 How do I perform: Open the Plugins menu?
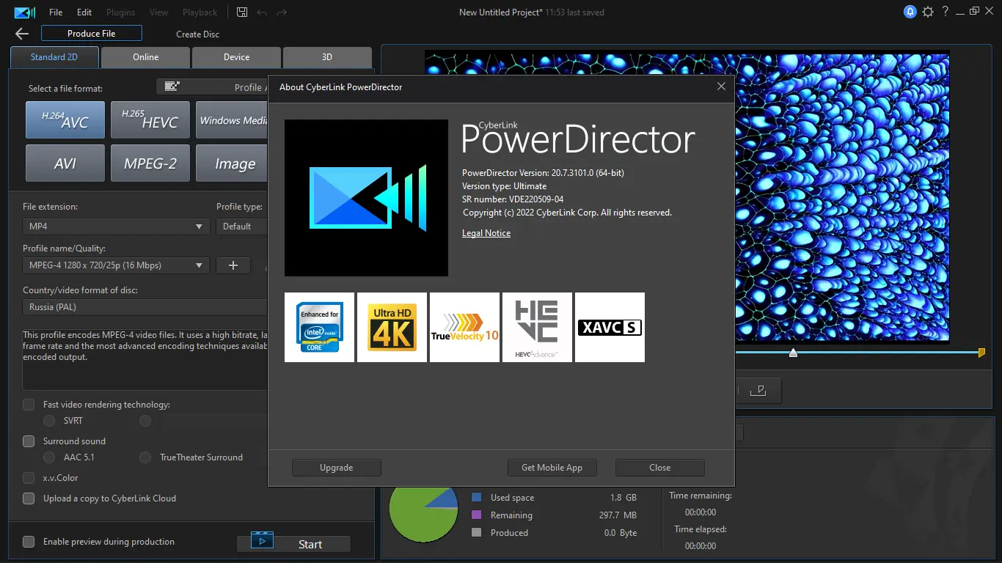pos(121,12)
